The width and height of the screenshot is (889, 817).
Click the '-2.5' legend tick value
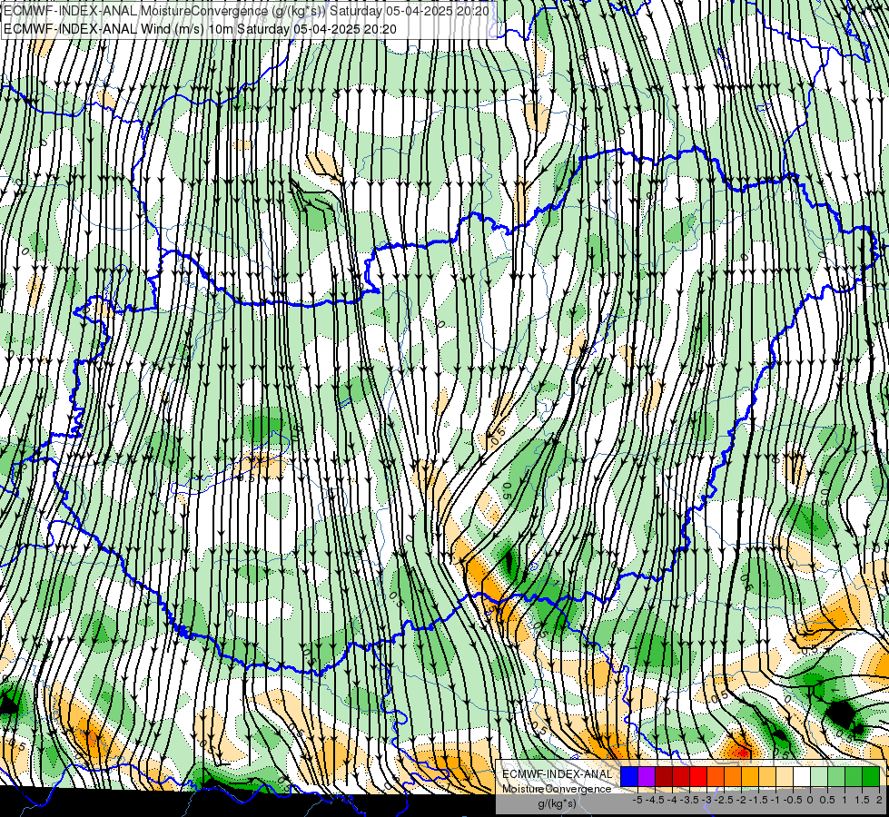(724, 800)
